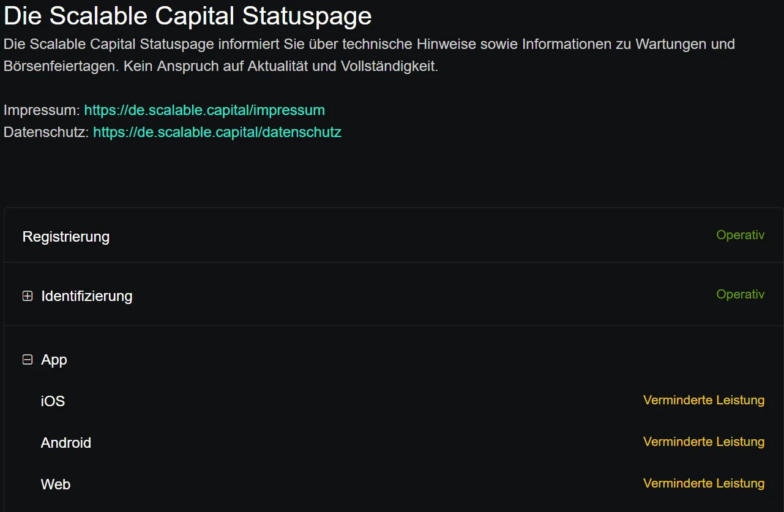Click Web Verminderte Leistung status
Viewport: 784px width, 512px height.
[703, 483]
